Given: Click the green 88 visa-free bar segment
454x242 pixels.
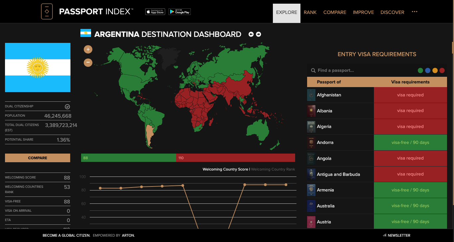Looking at the screenshot, I should 129,158.
